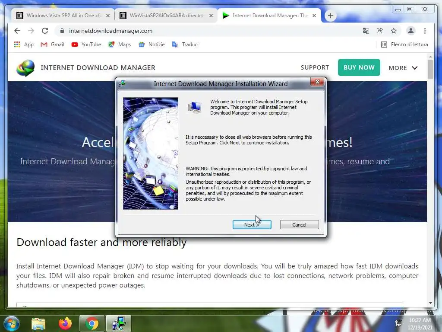
Task: Reload the current page
Action: pyautogui.click(x=45, y=31)
